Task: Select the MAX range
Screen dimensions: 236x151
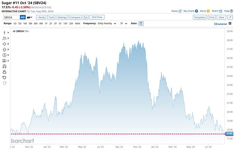Action: [78, 24]
